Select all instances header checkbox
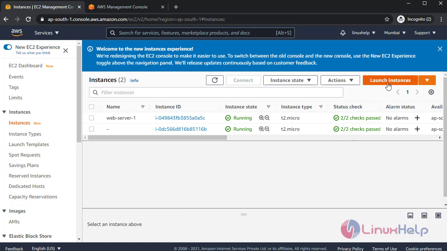This screenshot has height=251, width=447. tap(91, 107)
